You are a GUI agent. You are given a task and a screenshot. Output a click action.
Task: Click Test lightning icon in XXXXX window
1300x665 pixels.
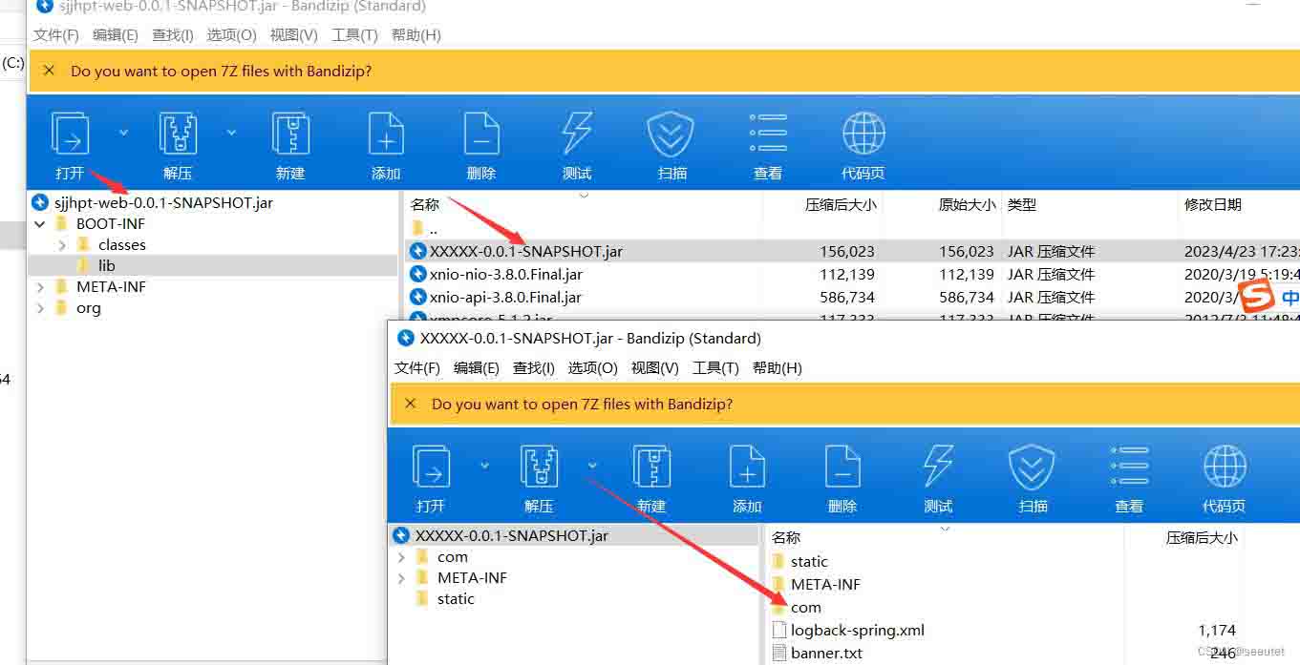point(938,468)
